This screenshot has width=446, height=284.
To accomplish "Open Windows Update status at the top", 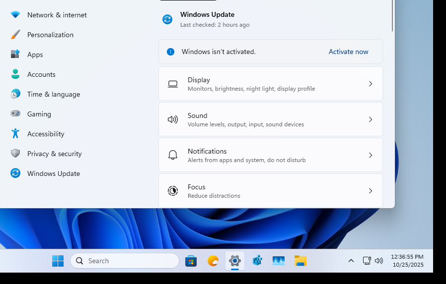I will [x=206, y=19].
